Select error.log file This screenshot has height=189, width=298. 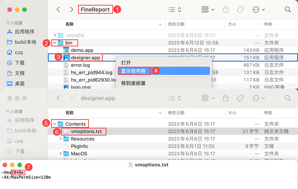[80, 65]
